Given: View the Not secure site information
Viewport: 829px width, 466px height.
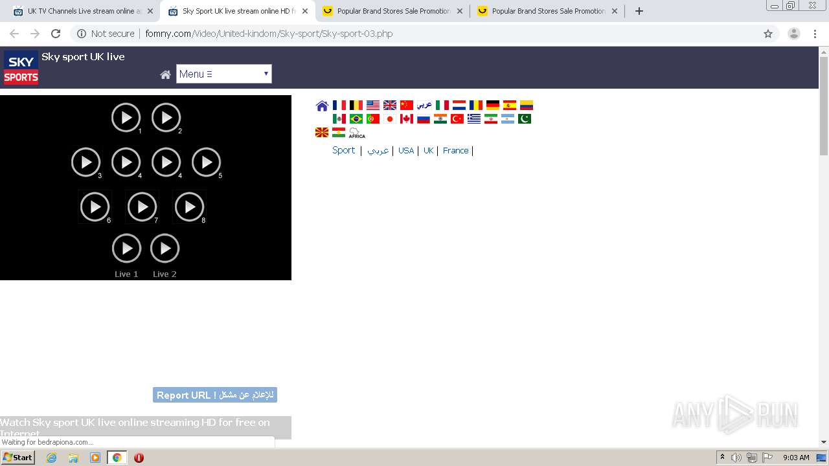Looking at the screenshot, I should point(106,34).
